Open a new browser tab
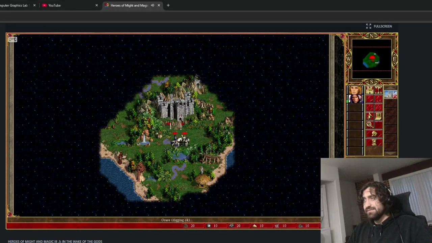 click(x=168, y=5)
